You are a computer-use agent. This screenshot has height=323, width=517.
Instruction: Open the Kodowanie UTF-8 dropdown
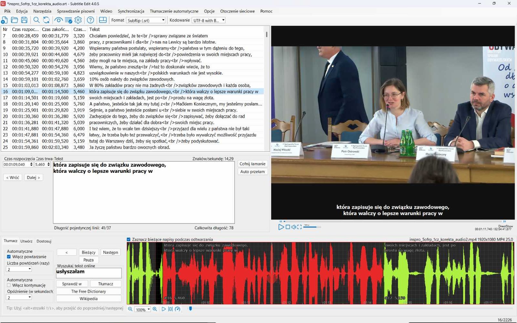point(208,20)
